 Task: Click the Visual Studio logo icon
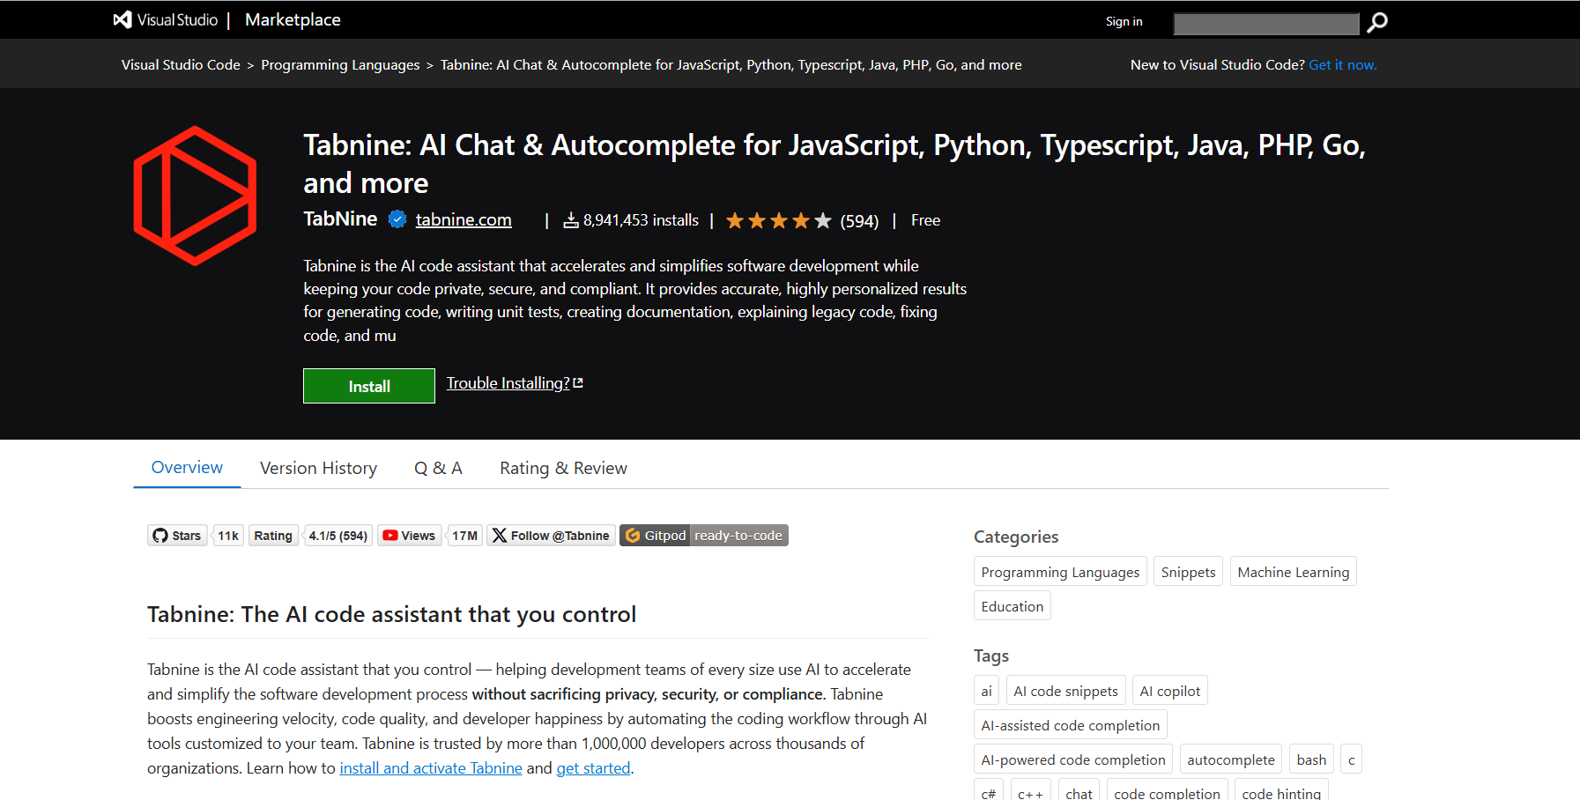point(122,19)
